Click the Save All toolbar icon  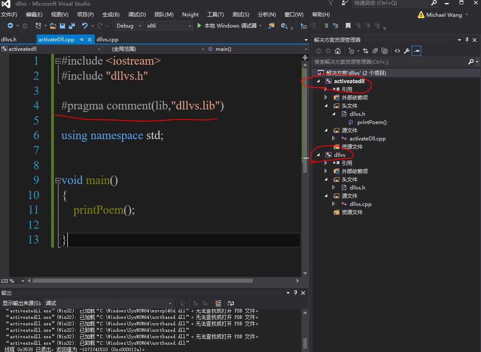pos(71,26)
